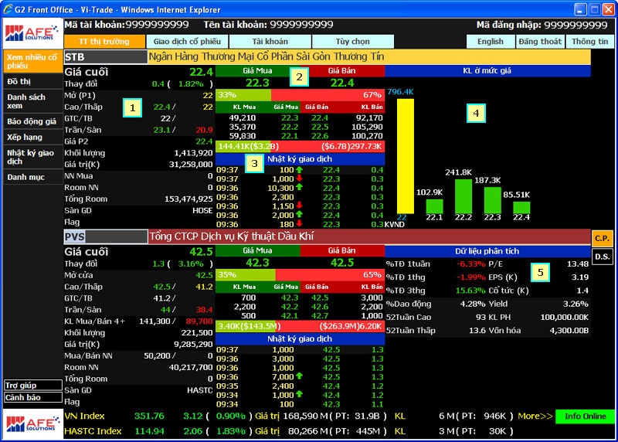Click the STB Nhật ký giao dịch header
Screen dimensions: 618x442
(300, 159)
